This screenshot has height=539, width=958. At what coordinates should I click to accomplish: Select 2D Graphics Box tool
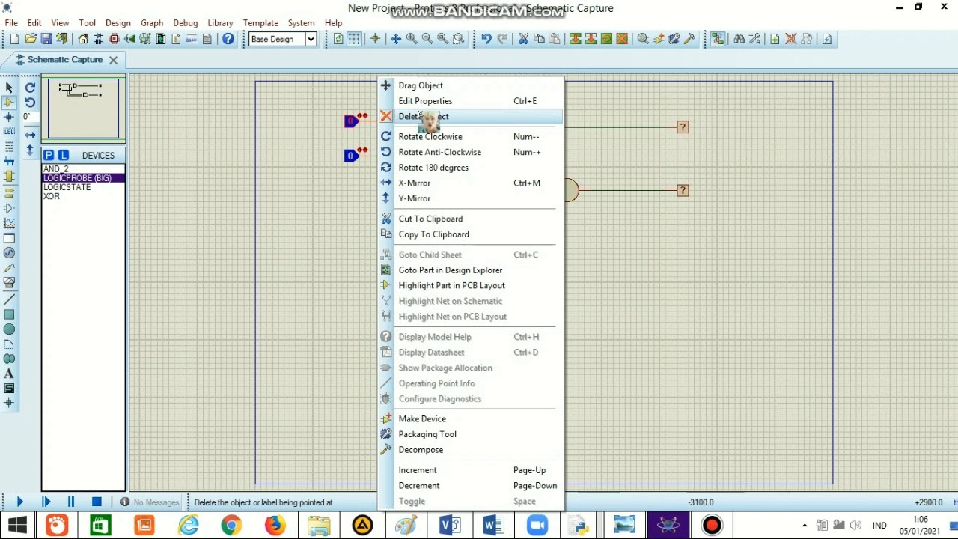pos(9,314)
